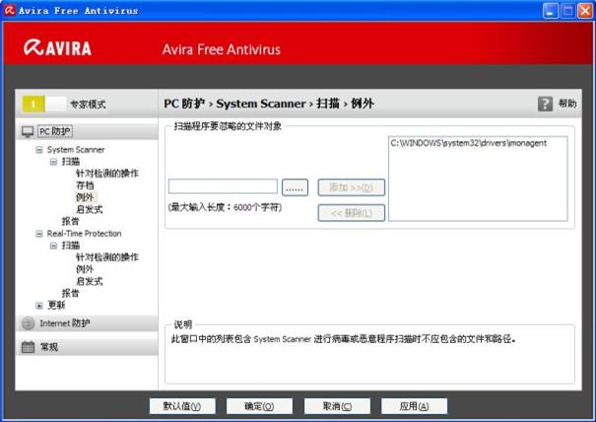596x422 pixels.
Task: Select 启发式 under System Scanner
Action: pos(90,209)
